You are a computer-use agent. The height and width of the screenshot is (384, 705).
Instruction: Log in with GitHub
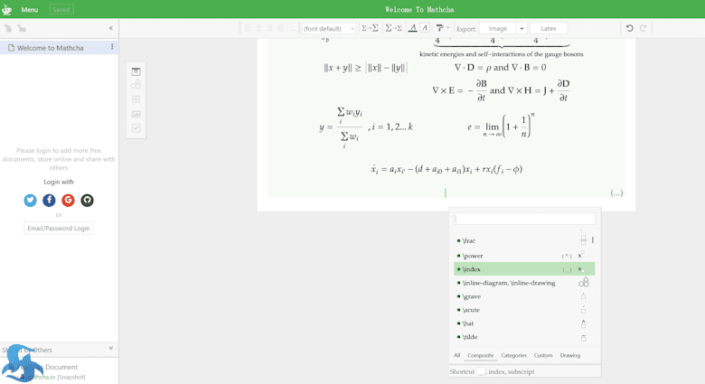(87, 200)
